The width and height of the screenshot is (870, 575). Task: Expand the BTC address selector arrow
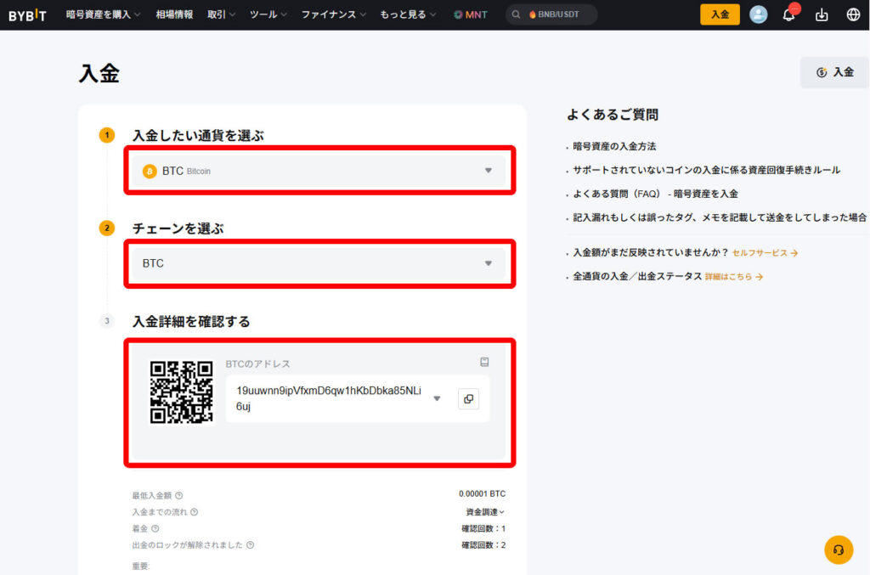(437, 398)
